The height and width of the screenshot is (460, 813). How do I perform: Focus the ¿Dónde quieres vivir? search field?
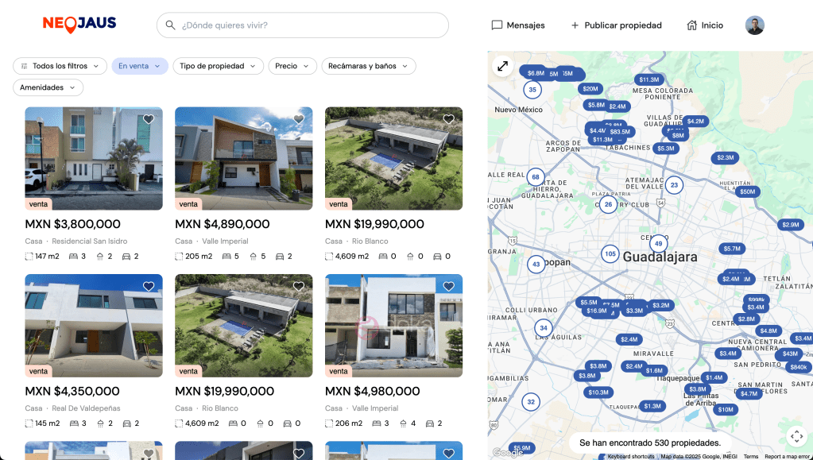point(303,25)
